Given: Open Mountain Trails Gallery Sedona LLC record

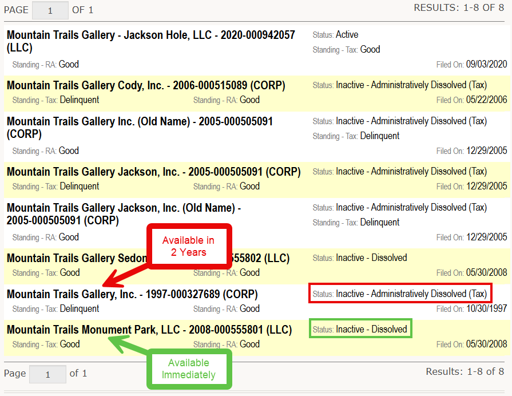Looking at the screenshot, I should 148,258.
